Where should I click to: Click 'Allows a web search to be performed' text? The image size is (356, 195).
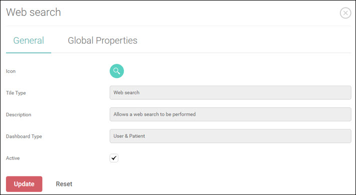154,114
